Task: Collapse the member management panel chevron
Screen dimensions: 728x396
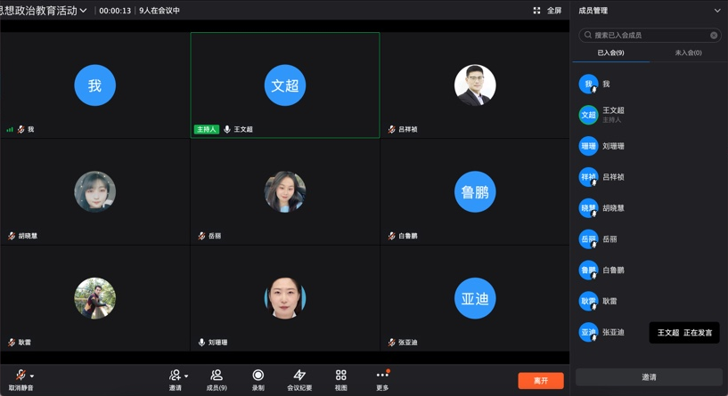Action: pos(717,10)
